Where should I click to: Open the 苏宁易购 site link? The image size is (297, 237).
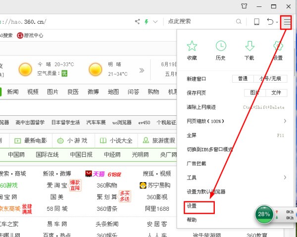(x=155, y=186)
